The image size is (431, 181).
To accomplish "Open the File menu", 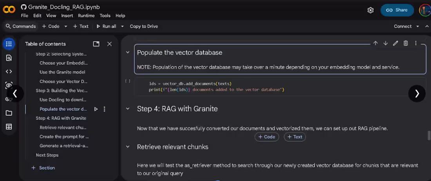I will [24, 16].
